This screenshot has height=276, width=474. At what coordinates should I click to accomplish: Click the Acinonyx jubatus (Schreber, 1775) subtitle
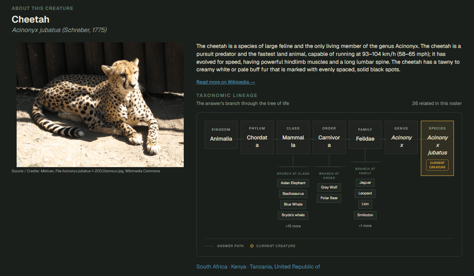59,30
